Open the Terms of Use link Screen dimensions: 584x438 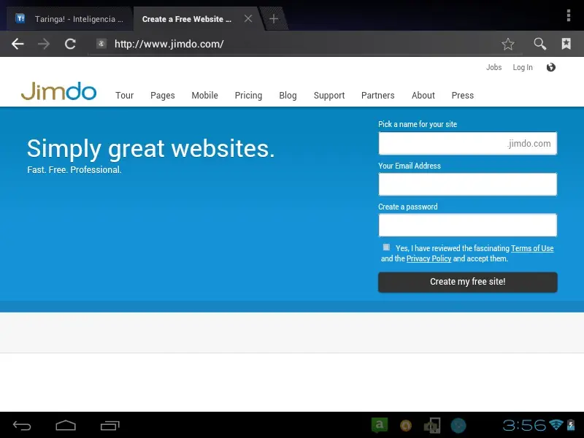pyautogui.click(x=532, y=248)
